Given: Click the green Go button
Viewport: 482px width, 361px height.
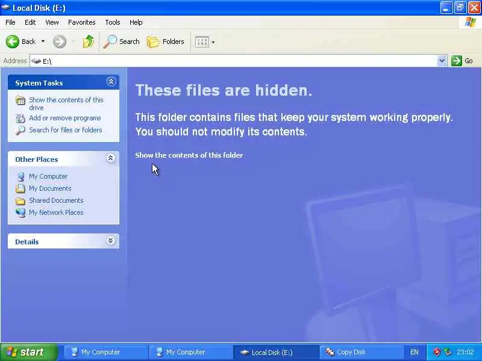Looking at the screenshot, I should pos(462,61).
